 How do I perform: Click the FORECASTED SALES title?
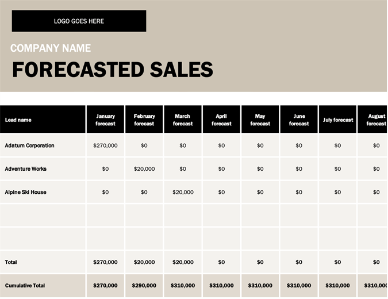coord(113,70)
